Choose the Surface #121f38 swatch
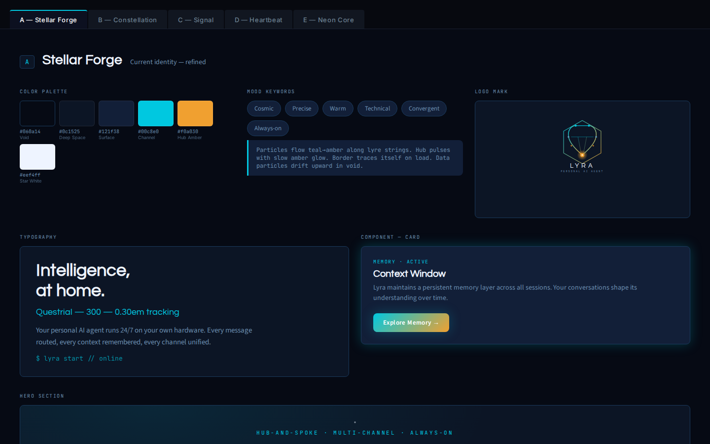 [x=116, y=113]
